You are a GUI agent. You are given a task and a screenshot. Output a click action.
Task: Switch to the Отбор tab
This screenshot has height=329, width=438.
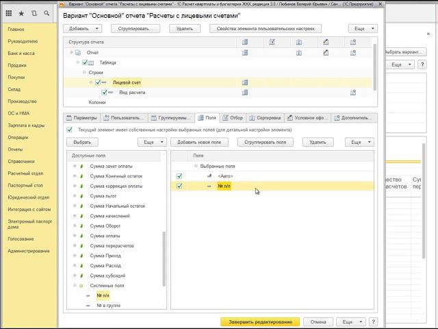(x=233, y=118)
